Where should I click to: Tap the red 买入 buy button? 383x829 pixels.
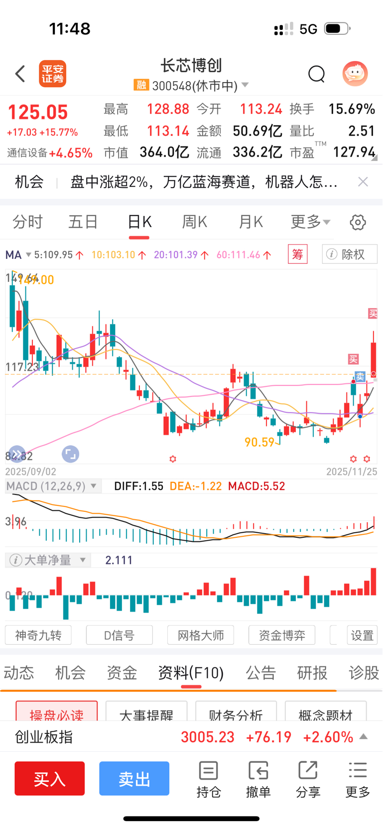[x=49, y=778]
